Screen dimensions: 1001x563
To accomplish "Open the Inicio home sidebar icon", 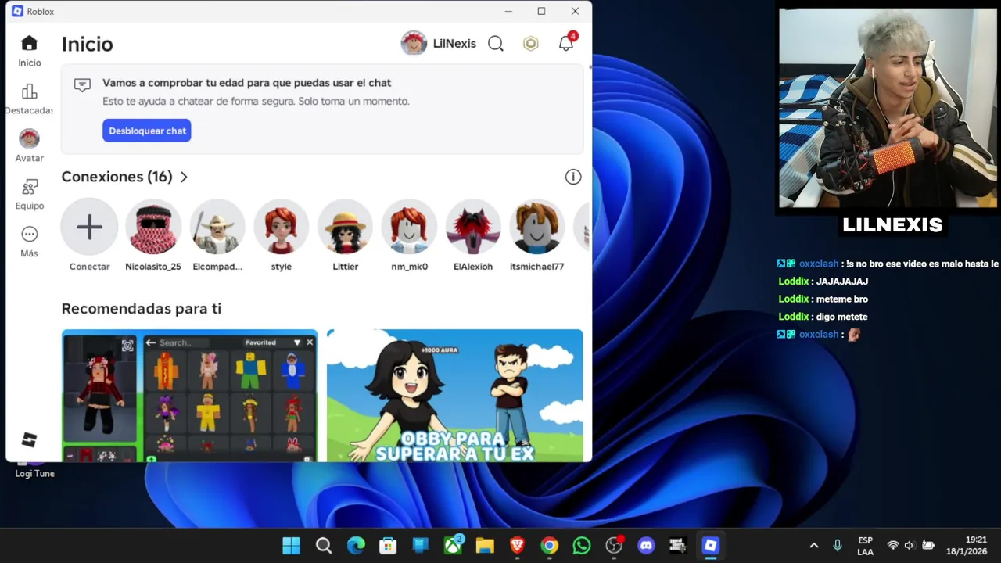I will pyautogui.click(x=30, y=44).
